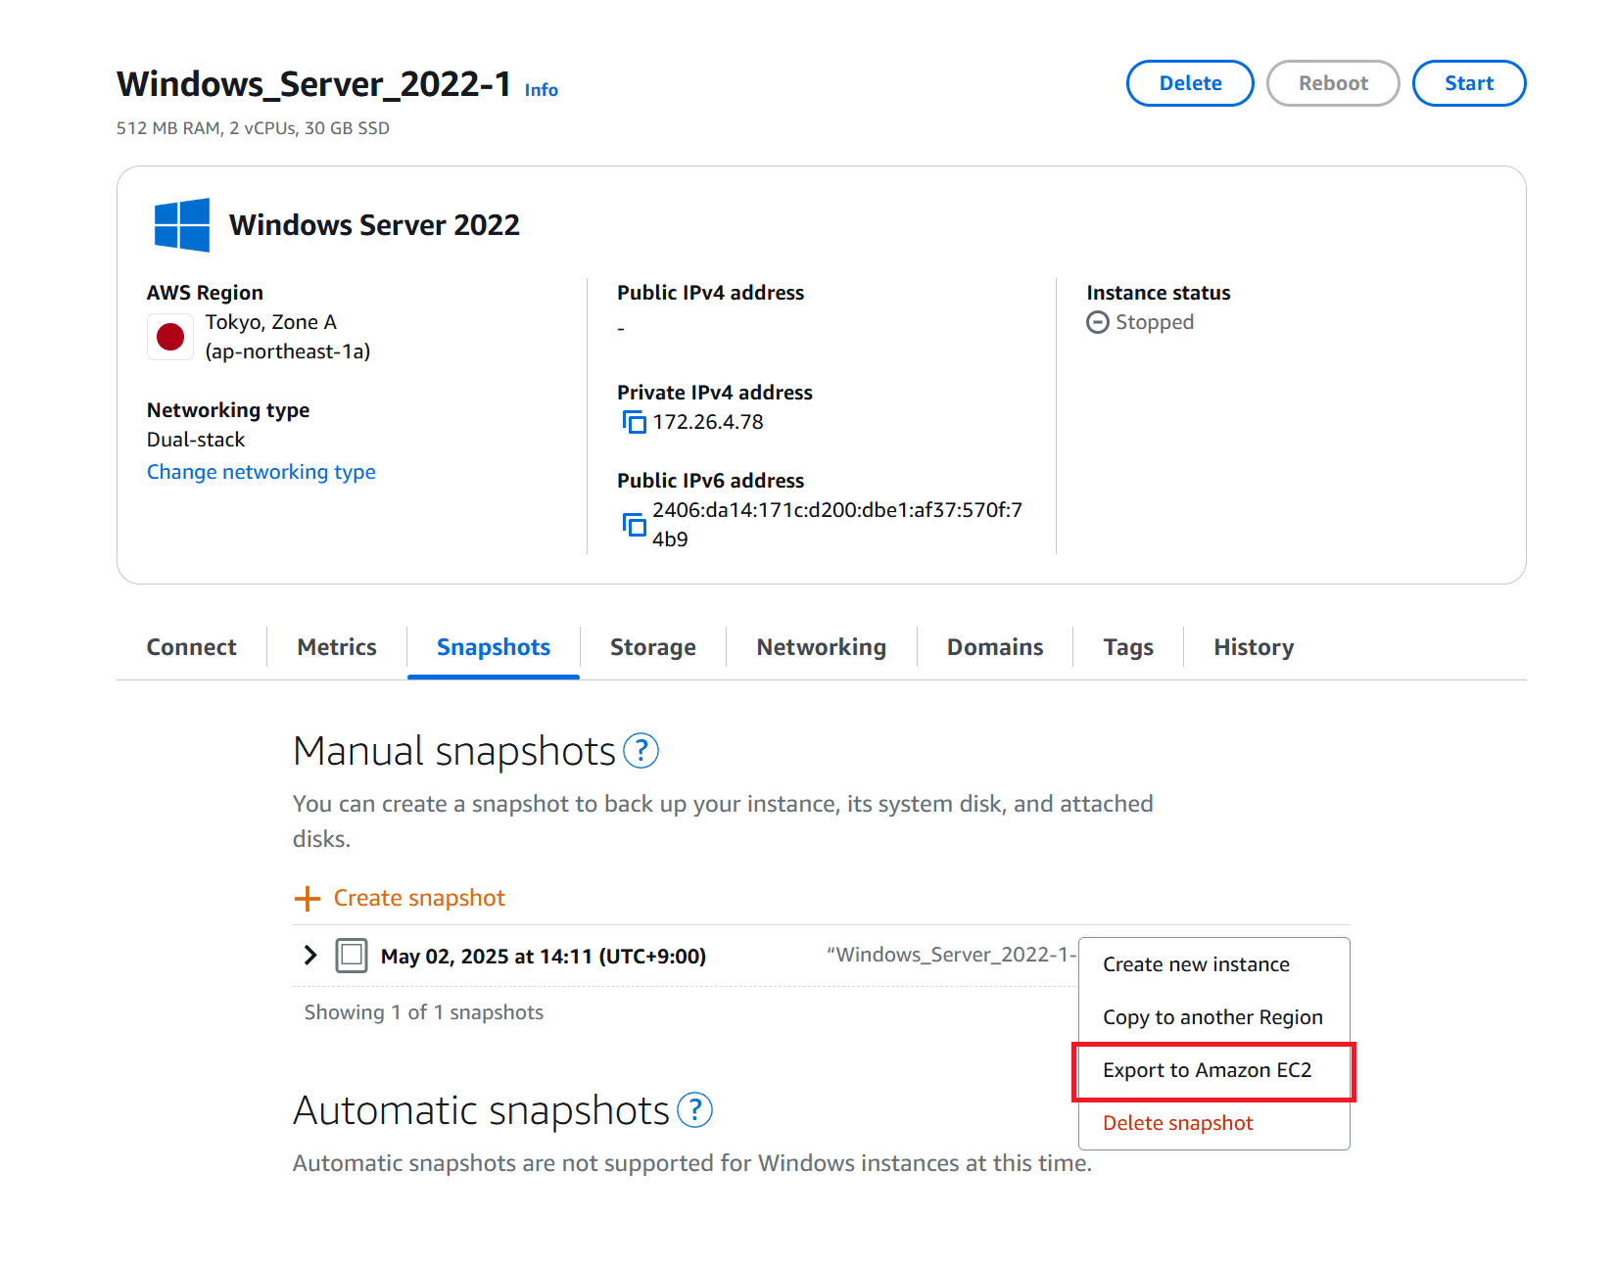This screenshot has width=1615, height=1265.
Task: Click the Tokyo region flag icon
Action: coord(170,337)
